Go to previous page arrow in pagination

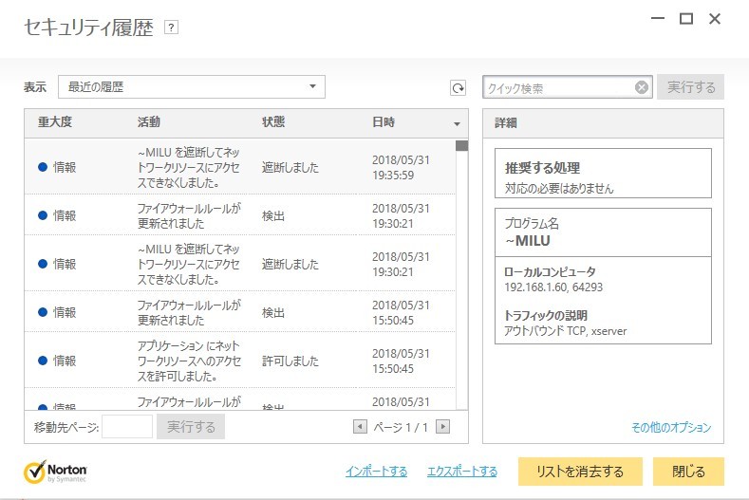(360, 427)
